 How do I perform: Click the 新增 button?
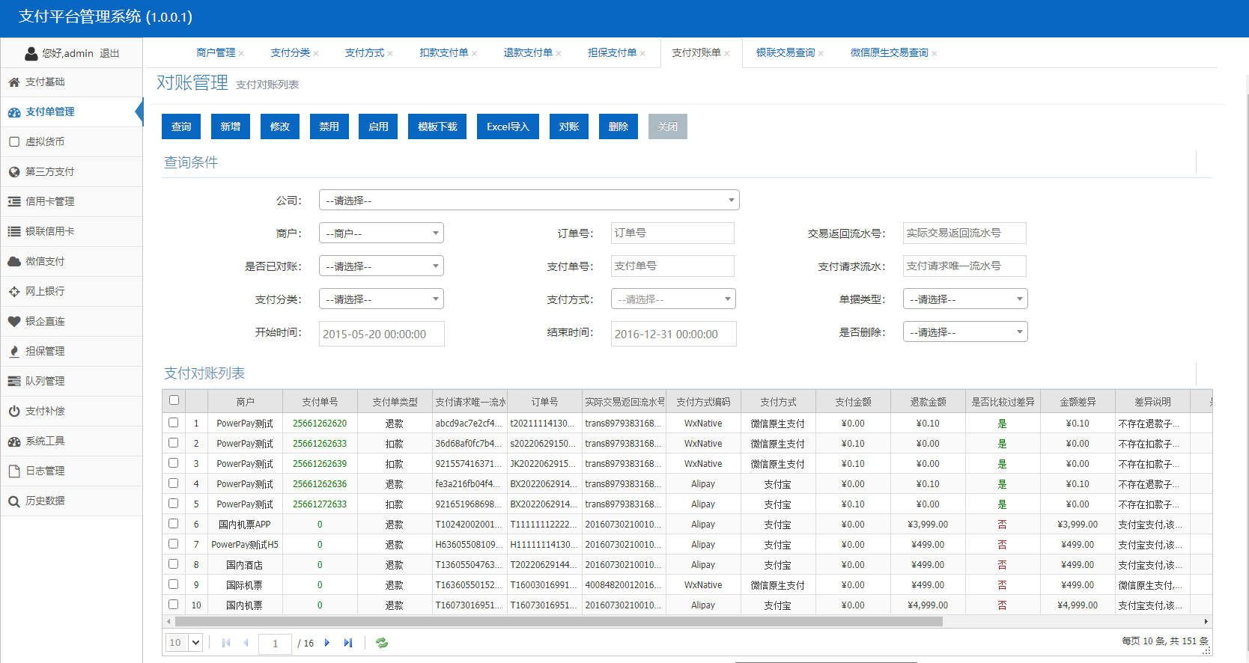pos(231,126)
